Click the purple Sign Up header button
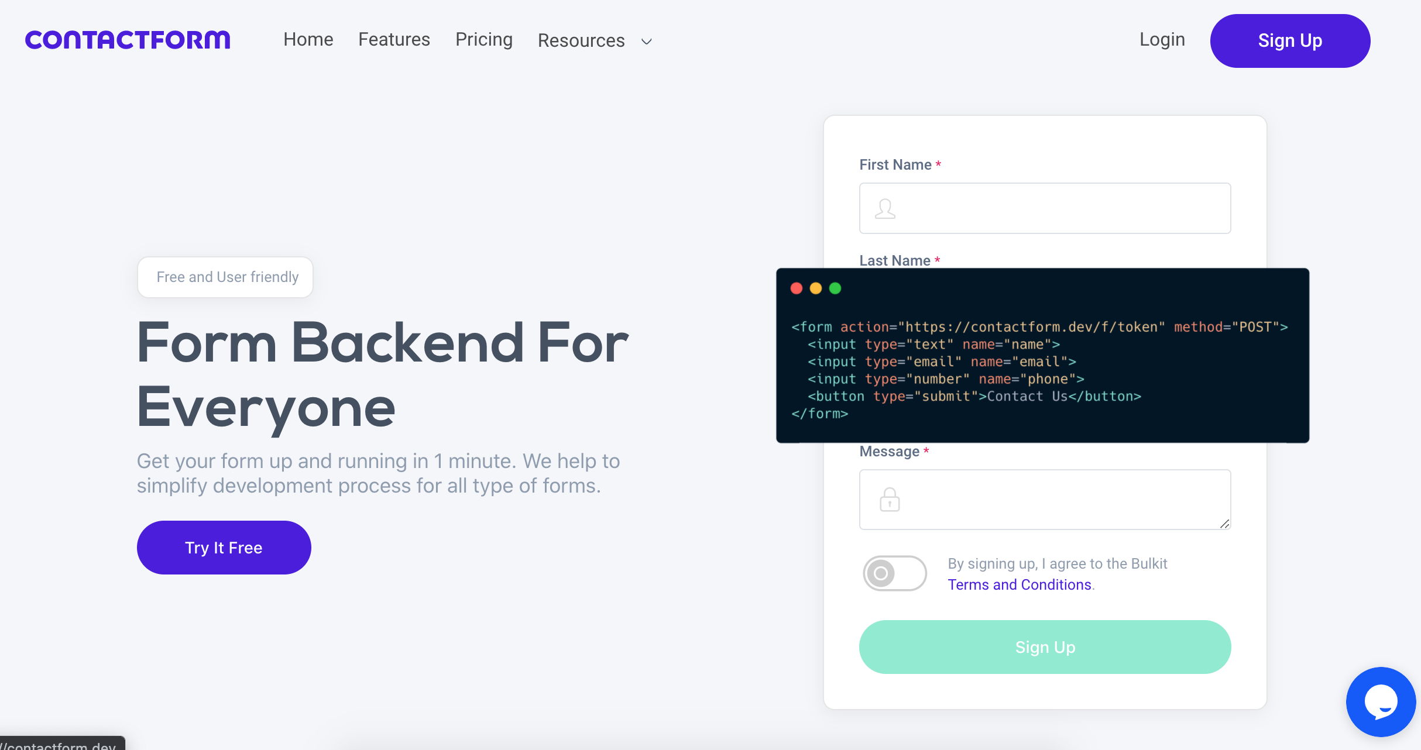The width and height of the screenshot is (1421, 750). 1290,41
